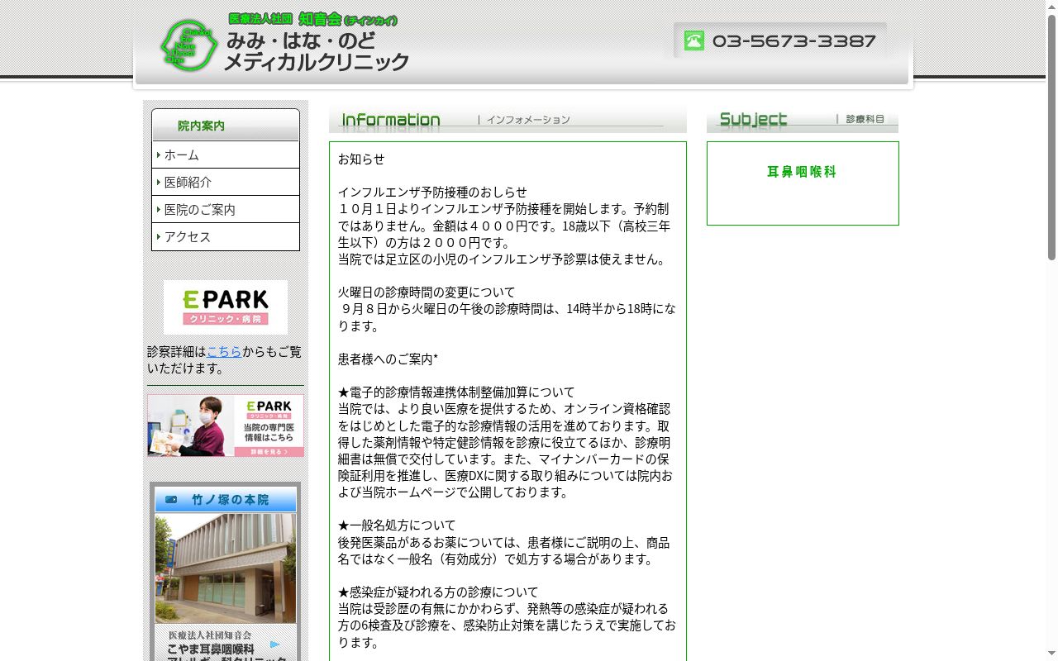
Task: Open the 医師紹介 menu item
Action: 226,182
